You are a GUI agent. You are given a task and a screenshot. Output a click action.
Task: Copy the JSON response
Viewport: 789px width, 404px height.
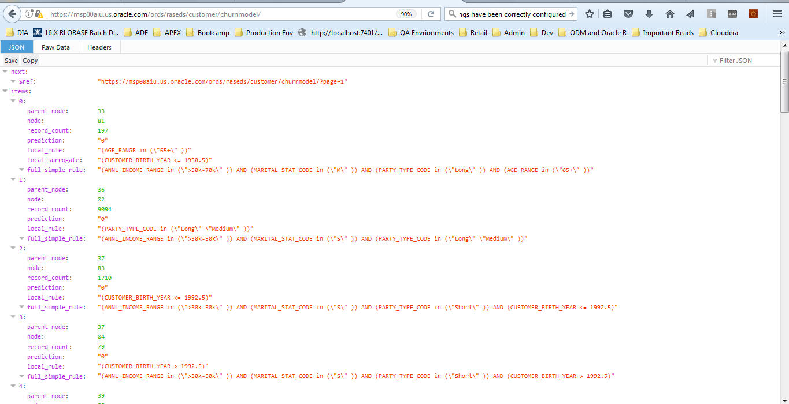[30, 61]
